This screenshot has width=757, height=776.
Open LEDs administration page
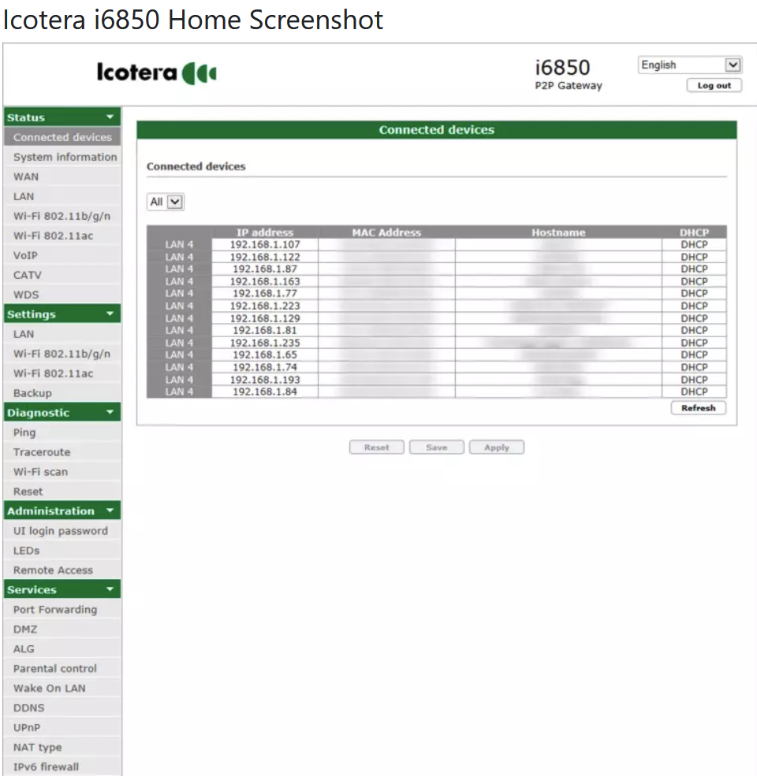pos(62,551)
